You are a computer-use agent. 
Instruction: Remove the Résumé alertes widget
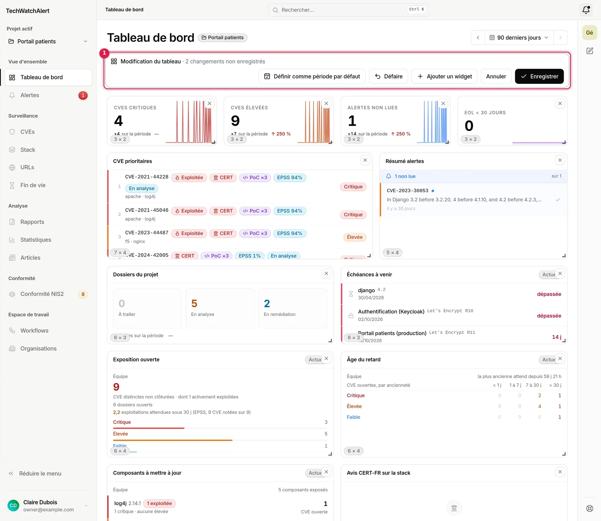point(560,160)
